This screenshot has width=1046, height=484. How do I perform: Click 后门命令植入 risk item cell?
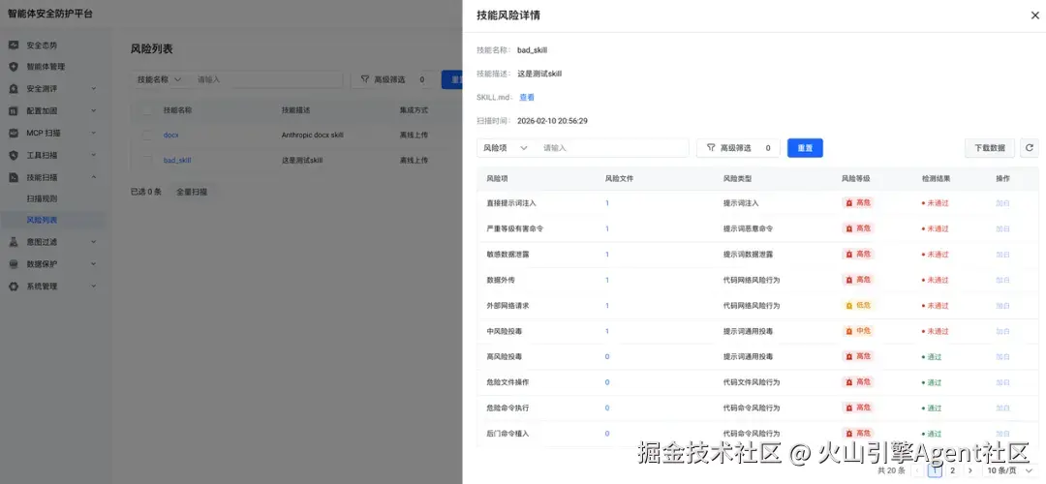pyautogui.click(x=508, y=434)
